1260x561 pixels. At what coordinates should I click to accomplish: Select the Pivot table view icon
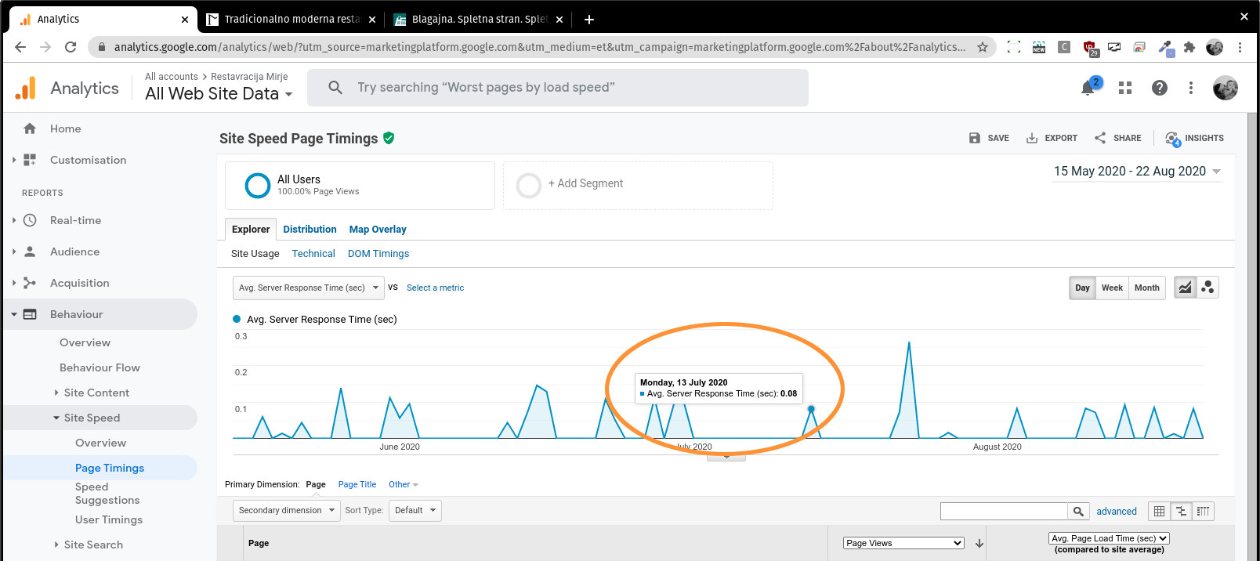1203,512
